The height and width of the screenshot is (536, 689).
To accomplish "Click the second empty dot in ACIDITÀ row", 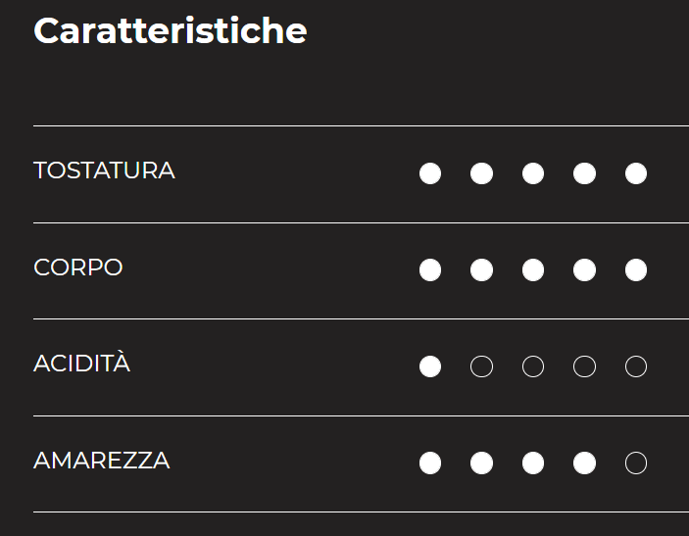I will click(533, 366).
